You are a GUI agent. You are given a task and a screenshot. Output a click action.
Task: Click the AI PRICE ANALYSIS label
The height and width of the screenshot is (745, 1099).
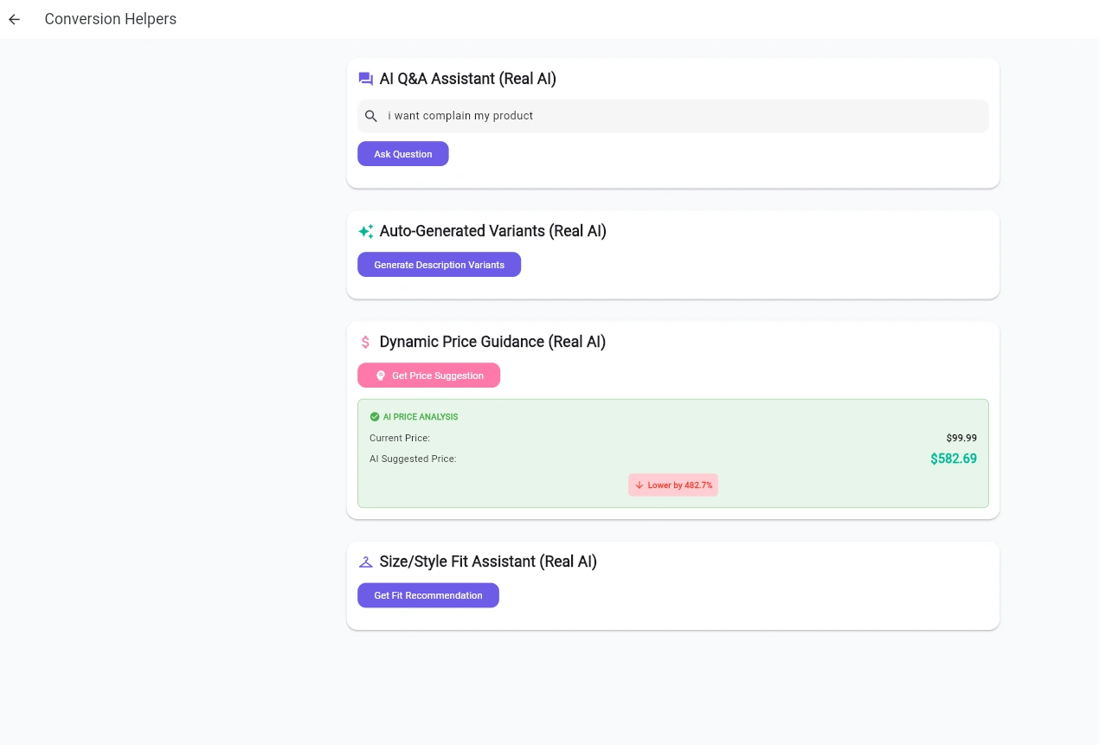click(x=421, y=417)
